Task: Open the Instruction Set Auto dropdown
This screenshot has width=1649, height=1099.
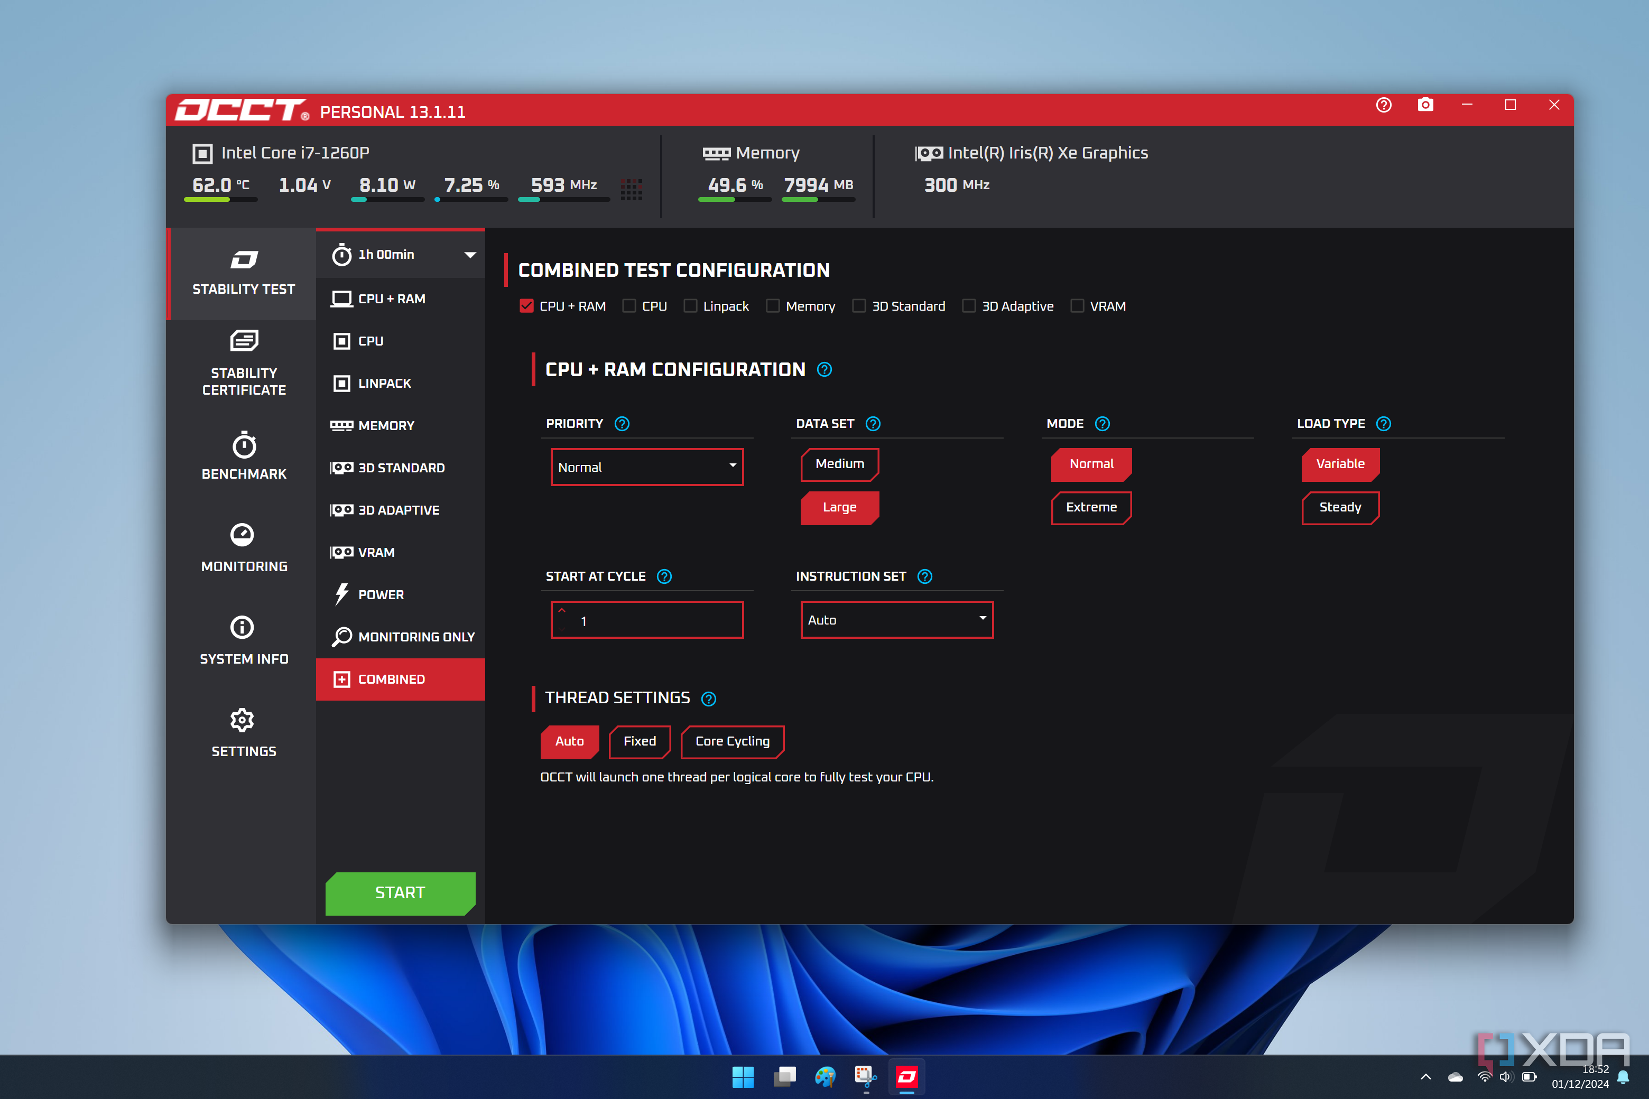Action: 897,620
